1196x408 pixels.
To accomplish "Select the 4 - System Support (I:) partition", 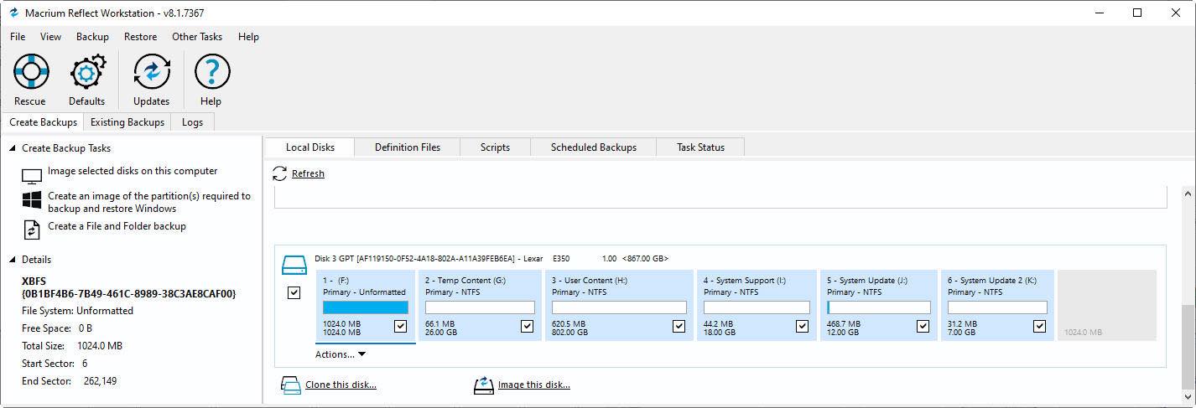I will coord(757,305).
